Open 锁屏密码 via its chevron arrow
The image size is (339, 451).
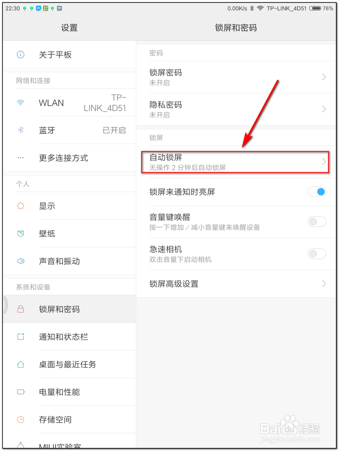pyautogui.click(x=324, y=77)
